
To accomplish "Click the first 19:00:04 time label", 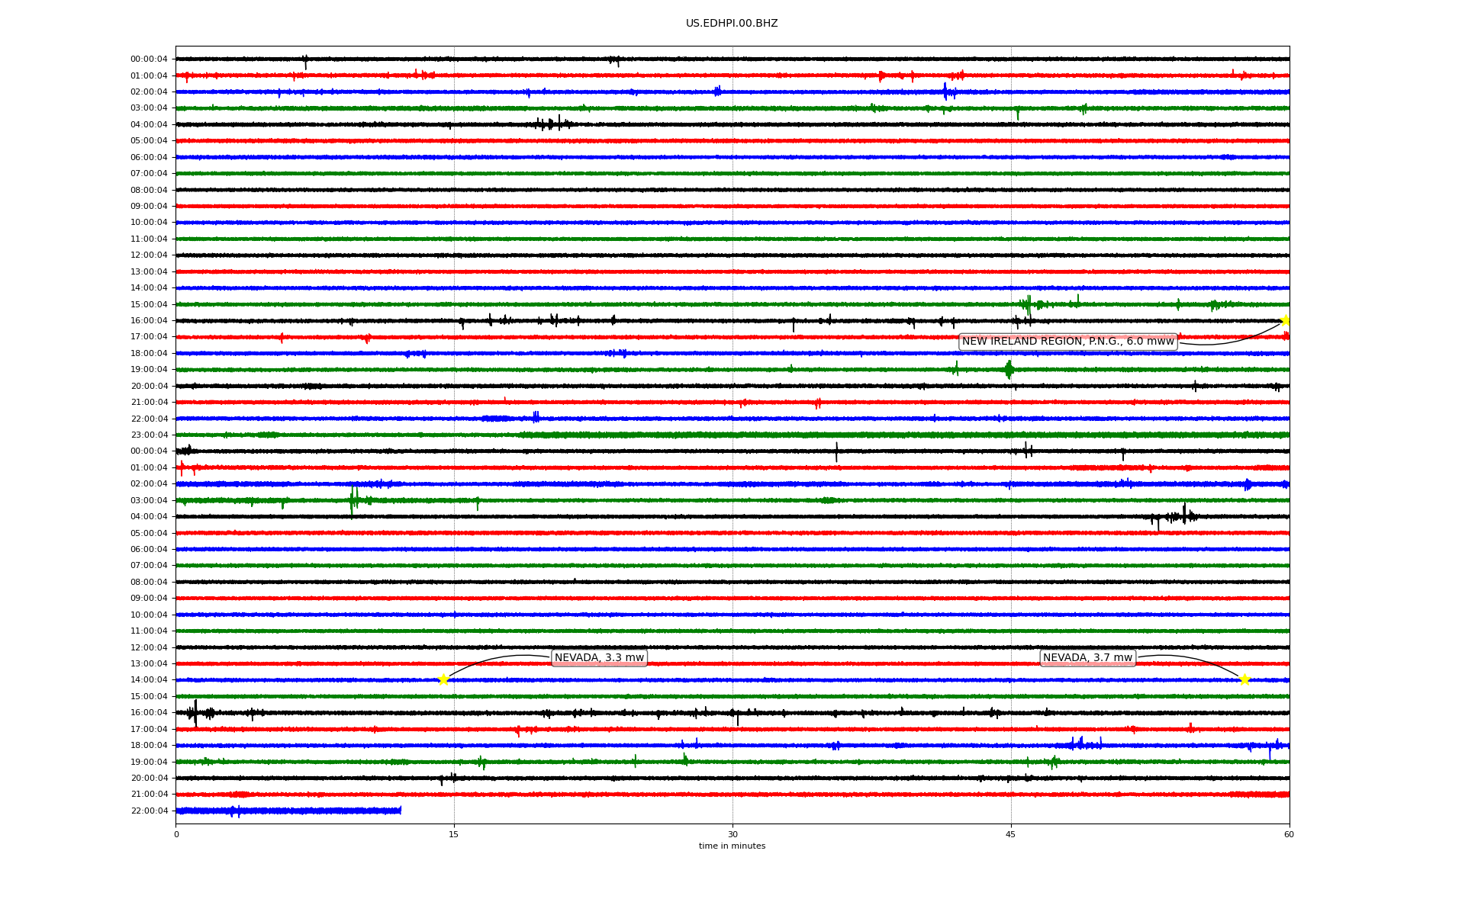I will (149, 370).
